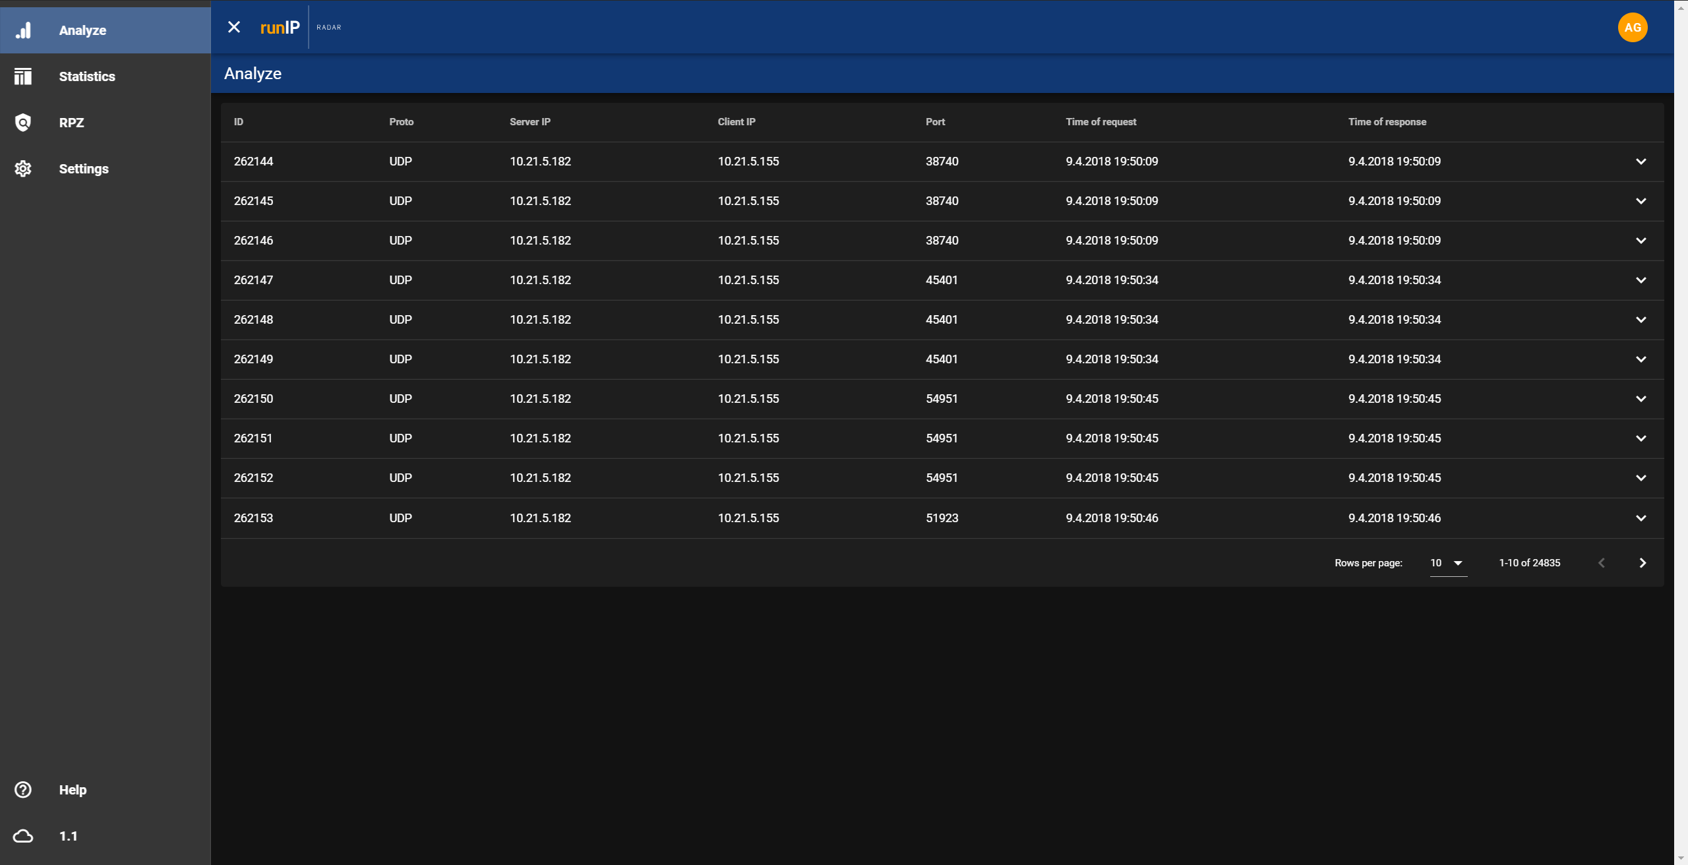Open the rows per page dropdown
The height and width of the screenshot is (865, 1688).
1448,563
